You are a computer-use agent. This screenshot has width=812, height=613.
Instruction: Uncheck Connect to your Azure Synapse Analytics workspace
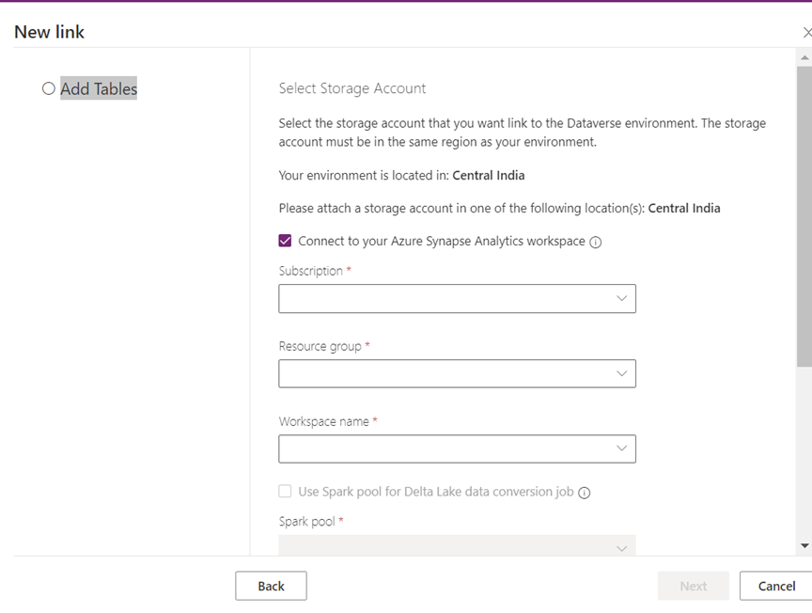pyautogui.click(x=286, y=241)
